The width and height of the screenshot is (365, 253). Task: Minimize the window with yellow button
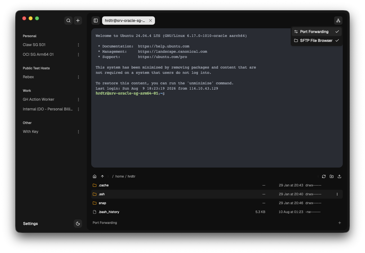[x=31, y=18]
